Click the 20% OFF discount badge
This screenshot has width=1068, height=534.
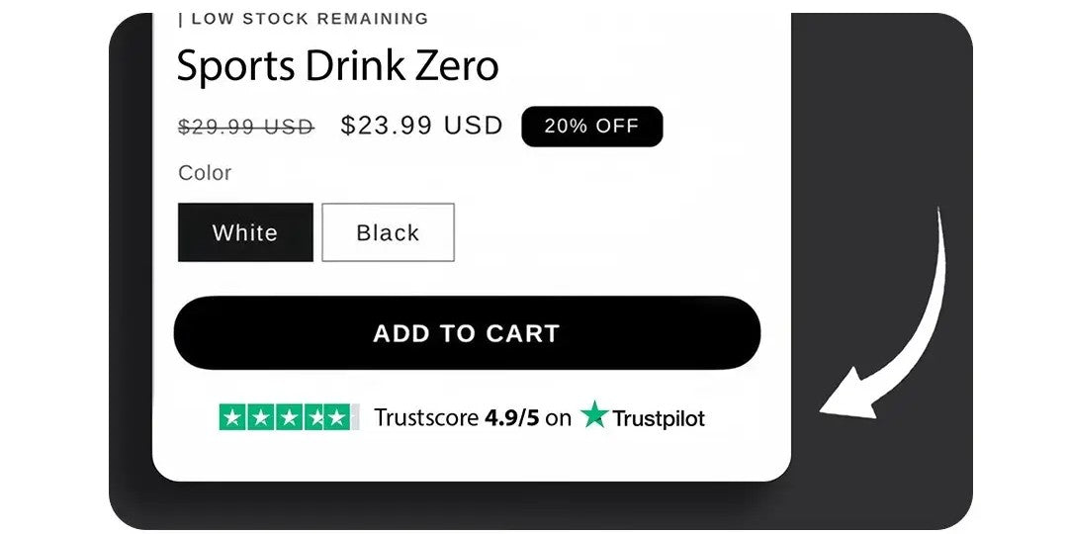coord(591,127)
